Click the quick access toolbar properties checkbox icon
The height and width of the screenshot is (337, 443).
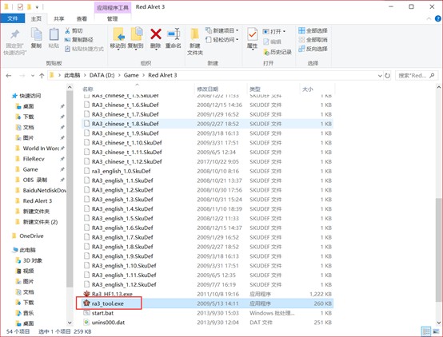[x=20, y=6]
